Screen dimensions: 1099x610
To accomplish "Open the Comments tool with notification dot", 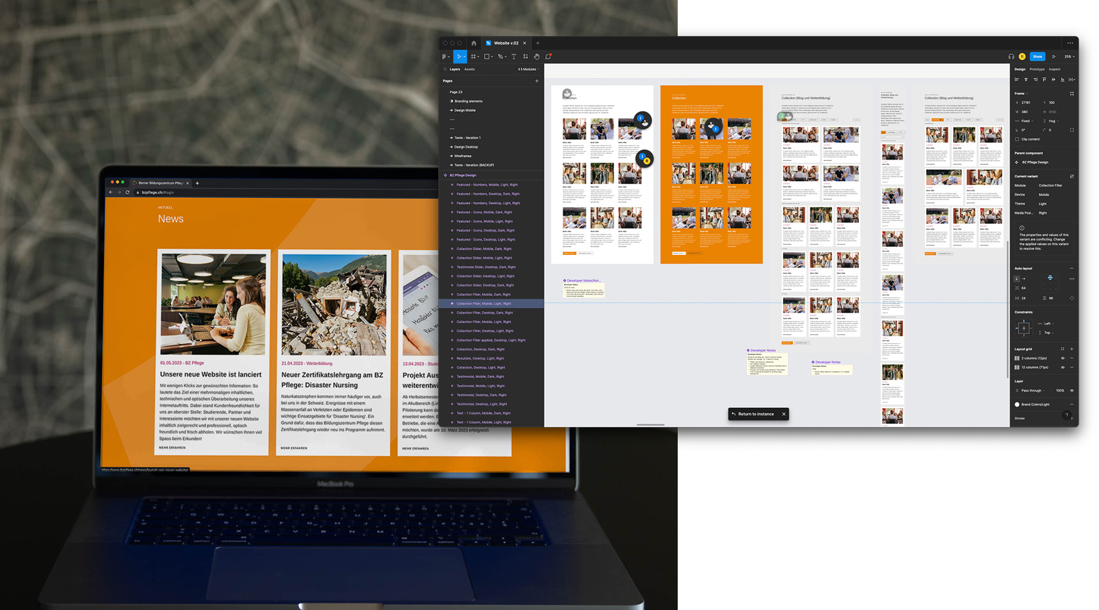I will pyautogui.click(x=548, y=57).
